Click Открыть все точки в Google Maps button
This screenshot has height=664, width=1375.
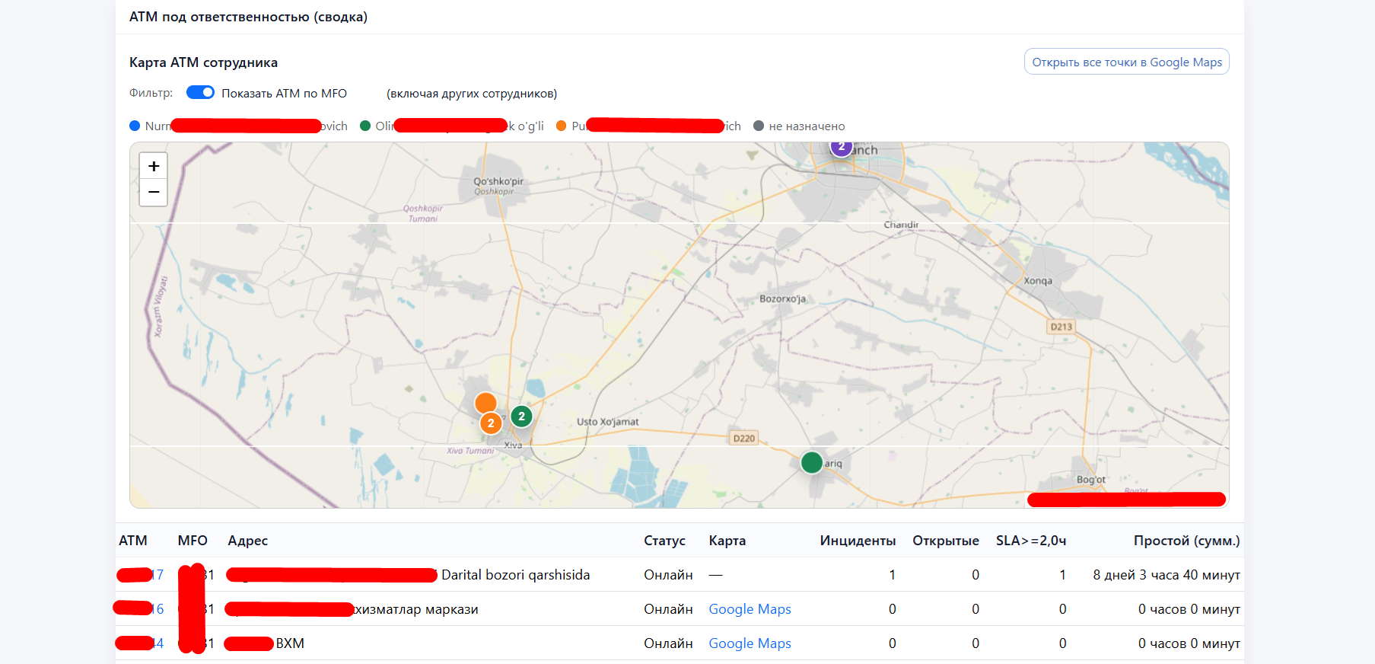coord(1126,62)
